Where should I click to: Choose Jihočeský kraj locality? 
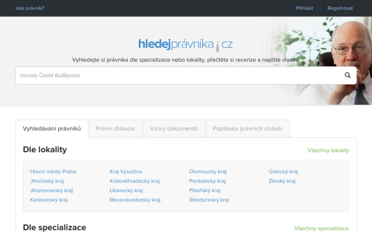pyautogui.click(x=47, y=181)
